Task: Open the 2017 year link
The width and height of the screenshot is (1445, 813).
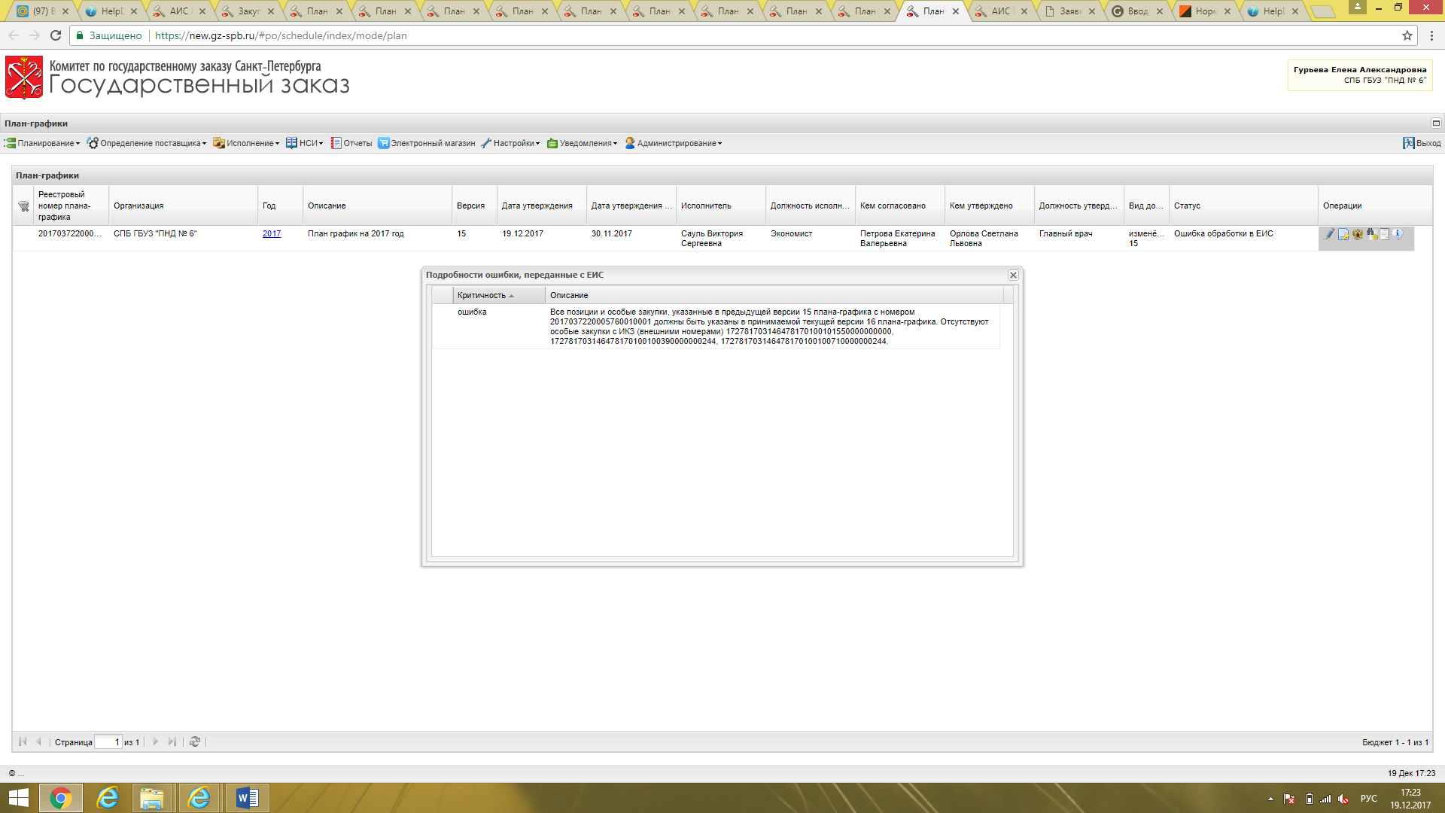Action: (272, 233)
